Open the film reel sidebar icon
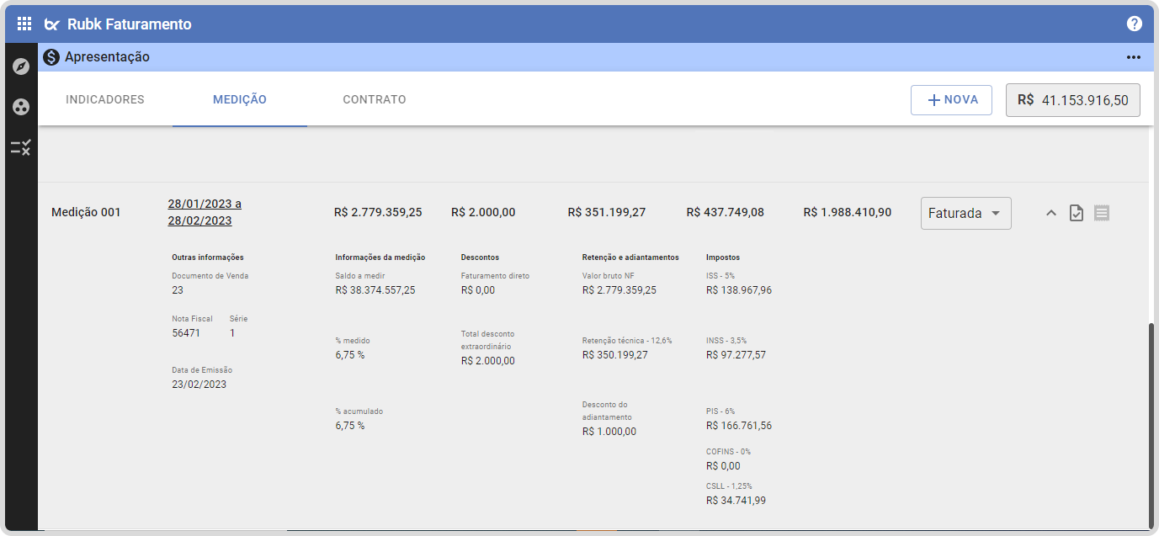 click(21, 107)
